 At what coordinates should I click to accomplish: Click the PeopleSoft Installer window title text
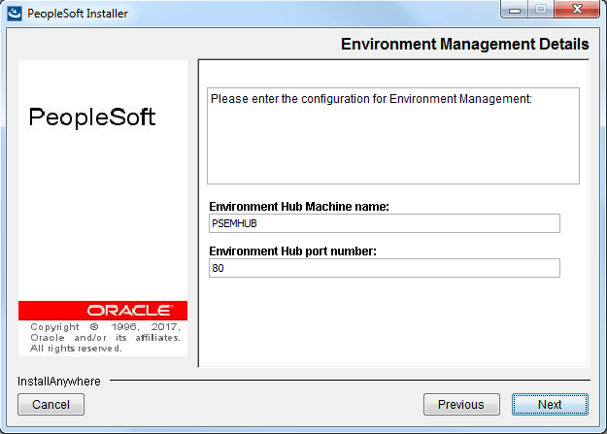click(78, 14)
